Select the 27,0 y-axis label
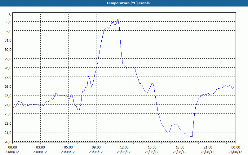Screen dimensions: 248x155 click(x=8, y=77)
